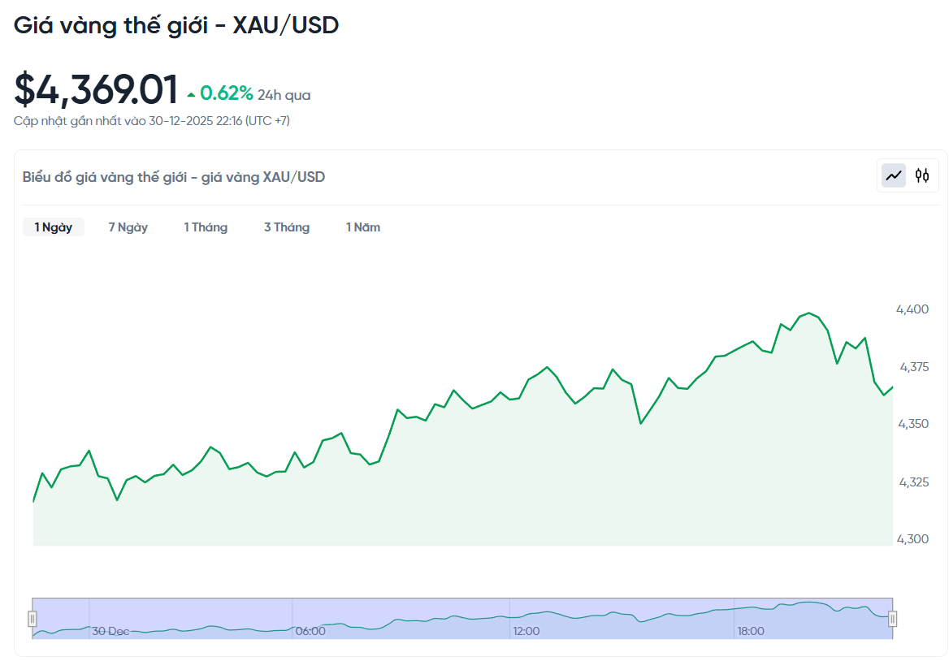Click the green 0.62% change indicator
Viewport: 949px width, 661px height.
tap(226, 92)
